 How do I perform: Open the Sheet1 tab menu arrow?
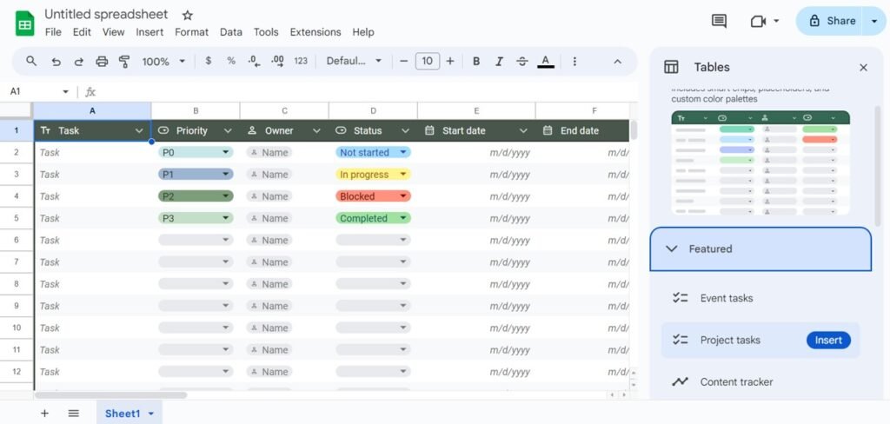click(151, 414)
